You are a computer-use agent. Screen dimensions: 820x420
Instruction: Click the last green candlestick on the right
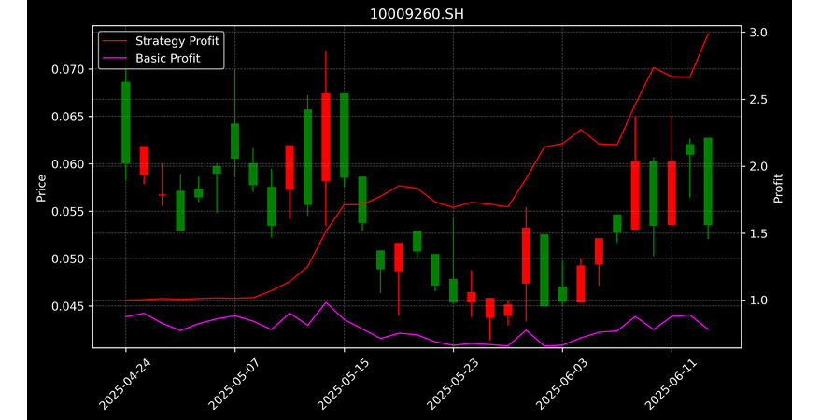(708, 181)
